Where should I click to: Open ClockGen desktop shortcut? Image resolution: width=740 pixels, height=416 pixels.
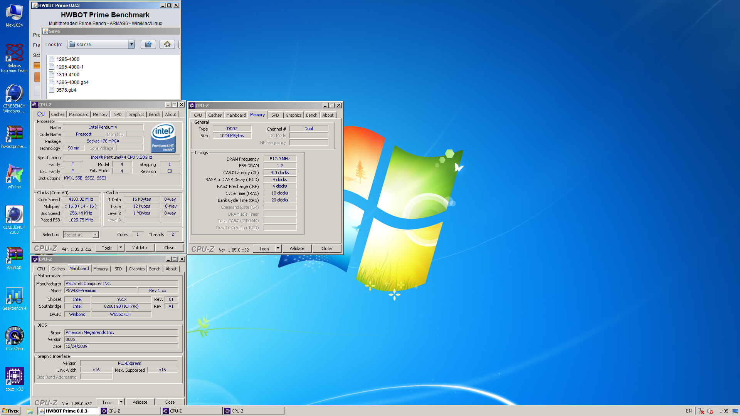pos(14,339)
